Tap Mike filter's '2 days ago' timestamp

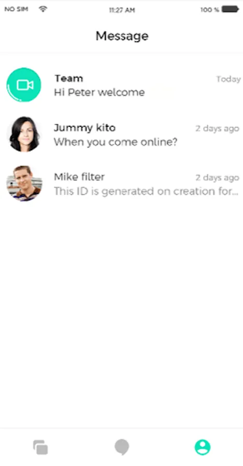[217, 178]
